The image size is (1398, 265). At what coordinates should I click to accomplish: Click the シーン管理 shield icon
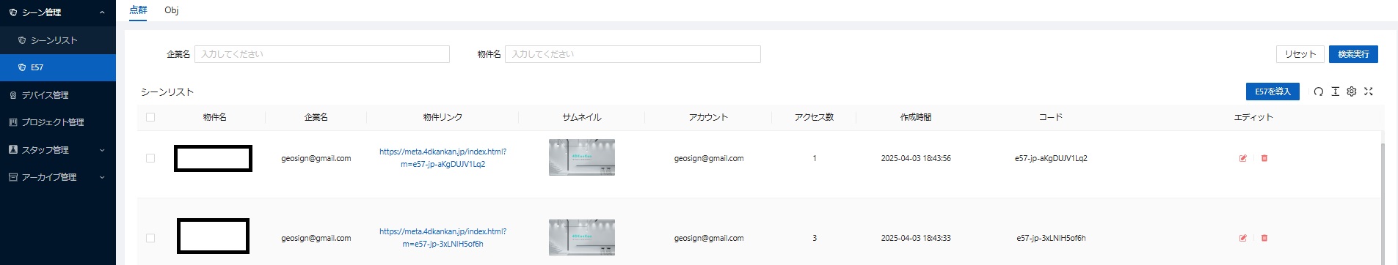click(x=12, y=12)
